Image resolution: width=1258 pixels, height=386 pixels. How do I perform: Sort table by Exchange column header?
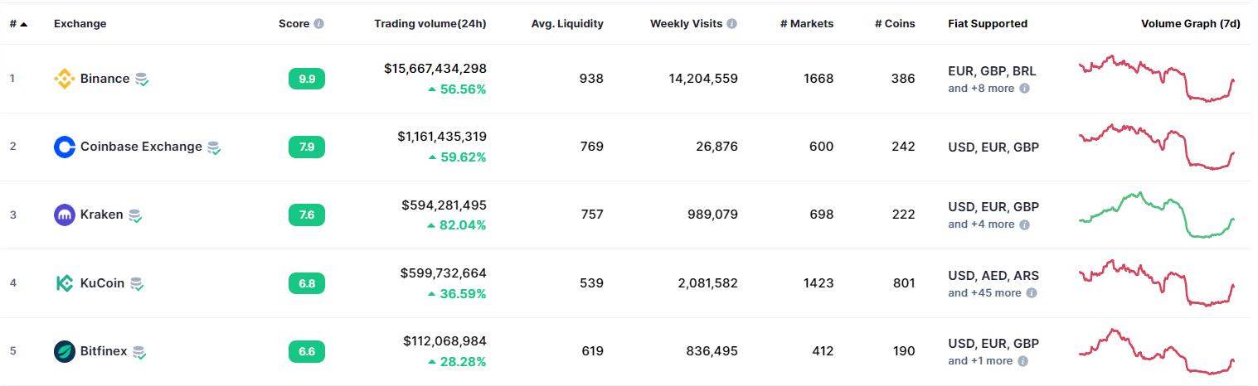tap(80, 24)
